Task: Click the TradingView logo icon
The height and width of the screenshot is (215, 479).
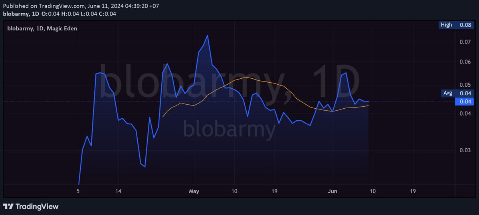Action: pos(8,206)
